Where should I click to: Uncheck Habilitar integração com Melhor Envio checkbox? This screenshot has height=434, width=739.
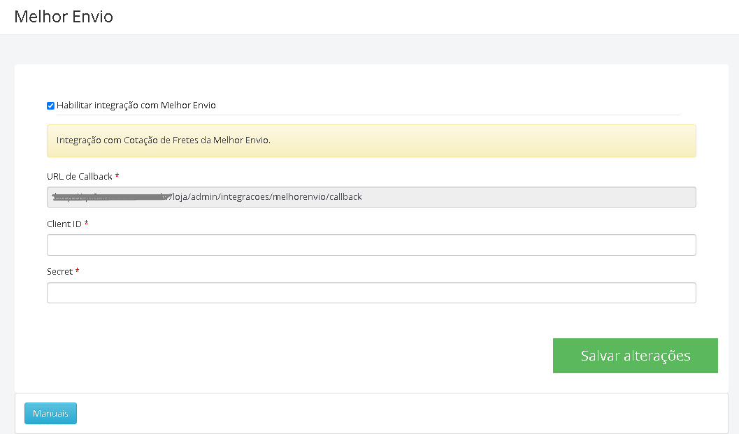(x=50, y=106)
